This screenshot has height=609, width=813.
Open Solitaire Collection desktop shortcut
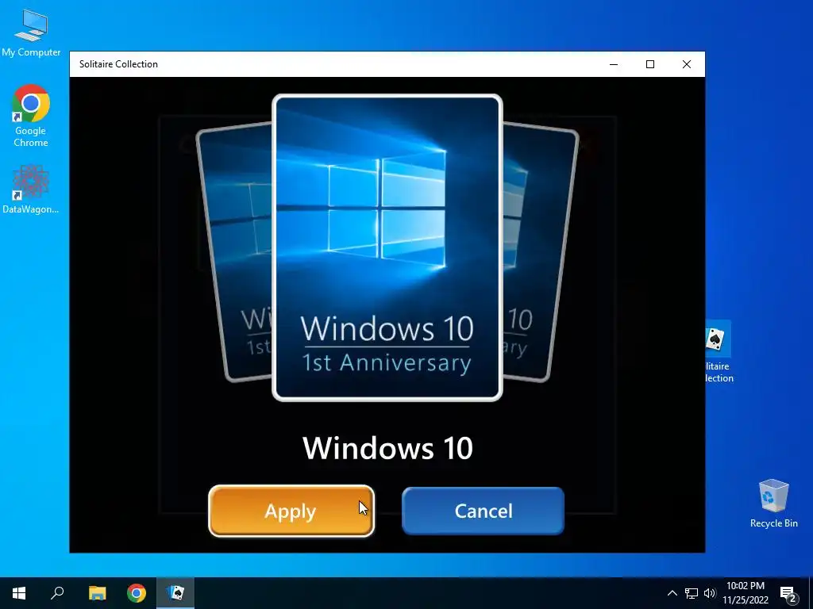[719, 352]
